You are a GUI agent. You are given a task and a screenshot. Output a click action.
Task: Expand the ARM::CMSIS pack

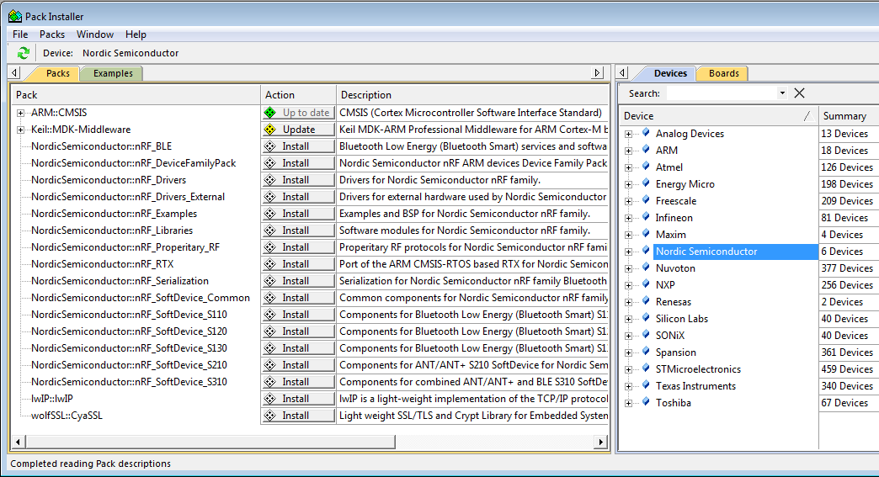pos(21,113)
